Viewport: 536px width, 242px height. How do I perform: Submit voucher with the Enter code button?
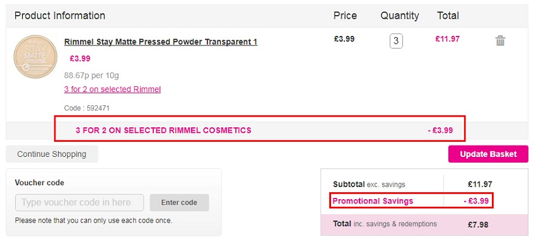coord(179,202)
